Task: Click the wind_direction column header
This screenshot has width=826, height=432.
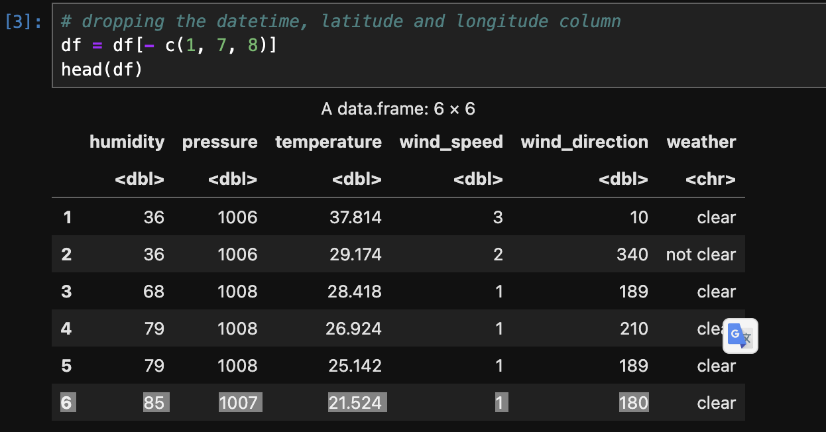Action: (x=584, y=142)
